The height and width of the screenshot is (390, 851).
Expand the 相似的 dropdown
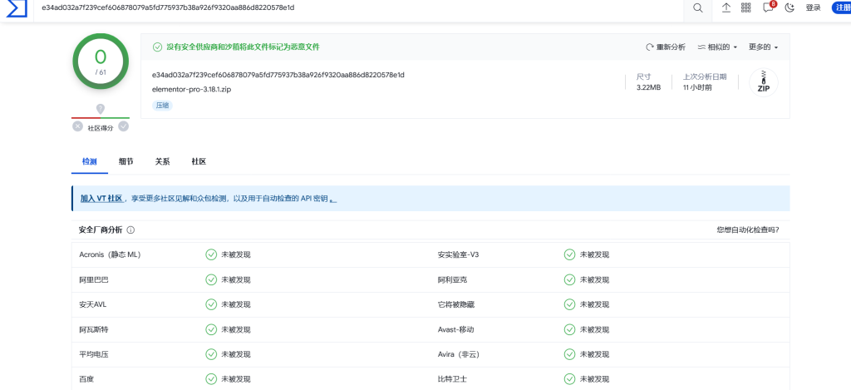click(x=717, y=47)
